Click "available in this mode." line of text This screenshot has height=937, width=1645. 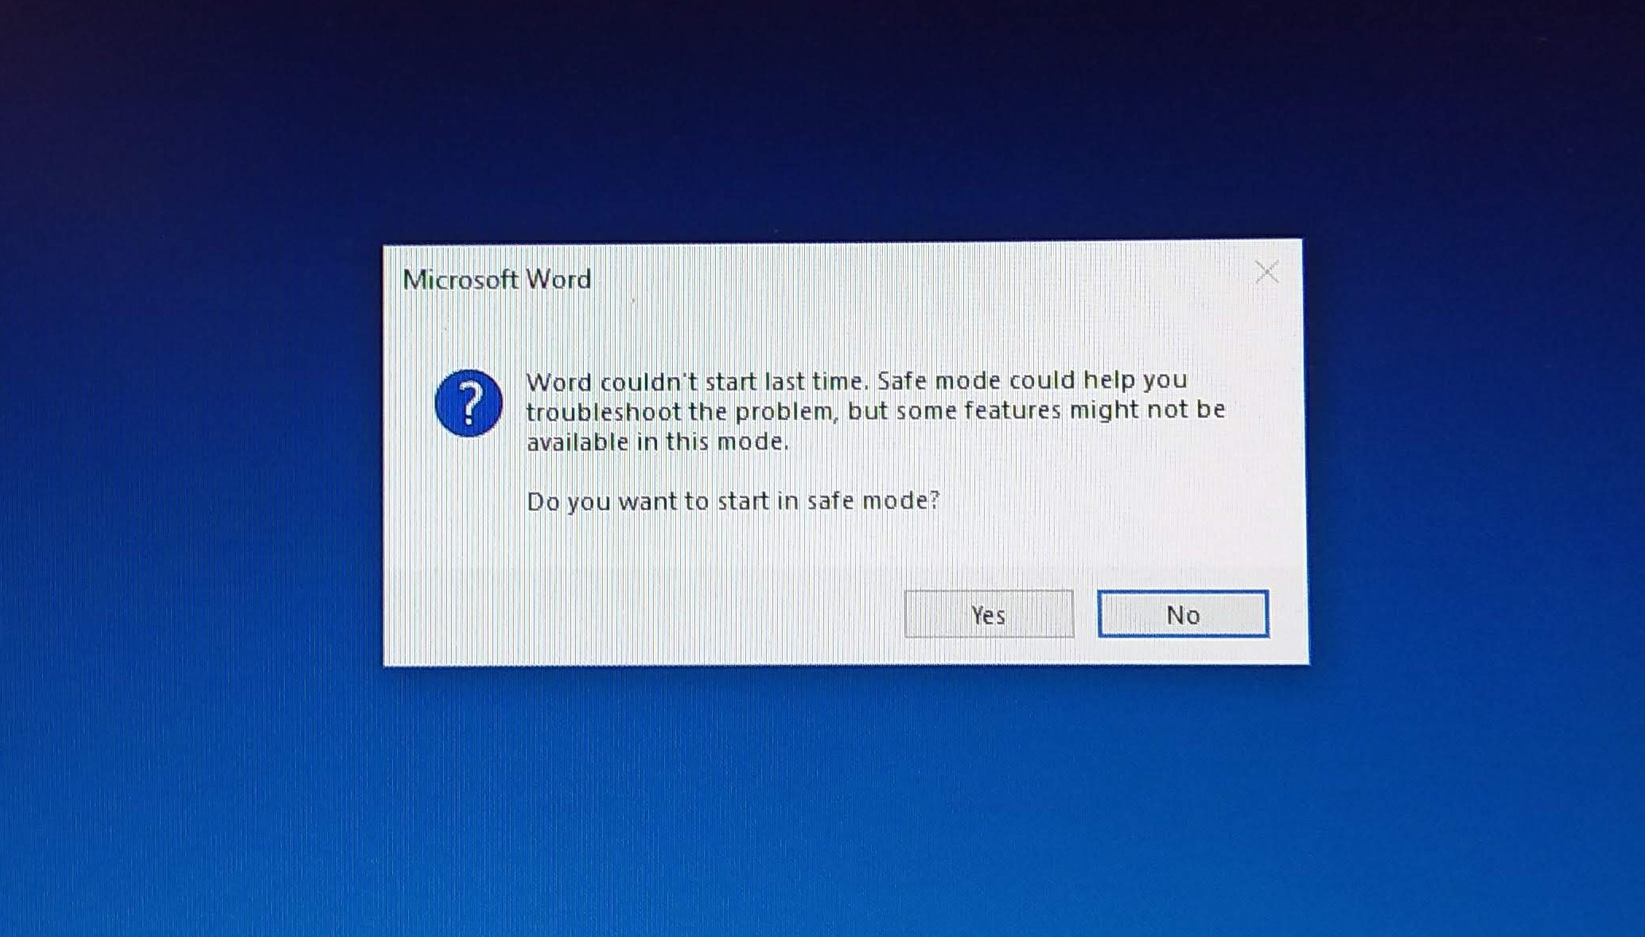tap(658, 441)
